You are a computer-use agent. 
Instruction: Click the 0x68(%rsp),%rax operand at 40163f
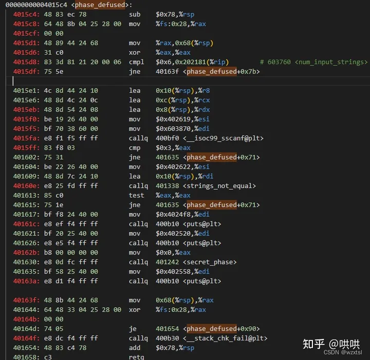184,300
